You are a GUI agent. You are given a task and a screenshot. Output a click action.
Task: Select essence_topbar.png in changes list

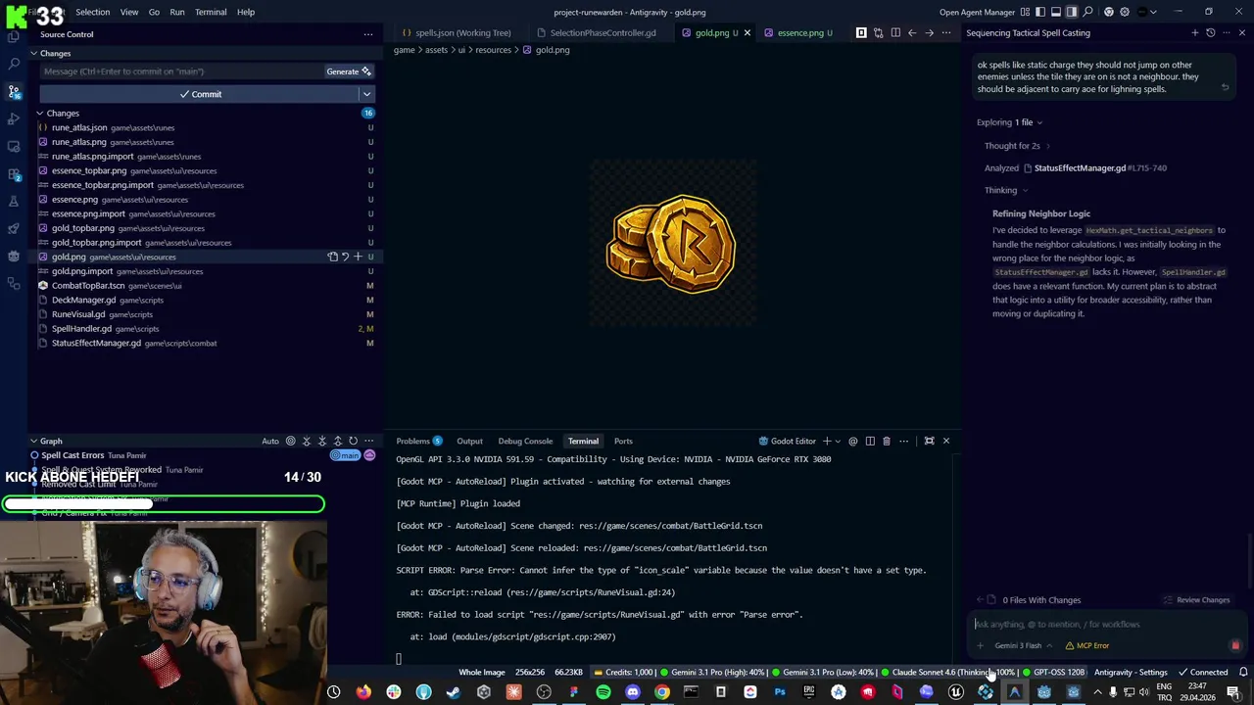206,170
